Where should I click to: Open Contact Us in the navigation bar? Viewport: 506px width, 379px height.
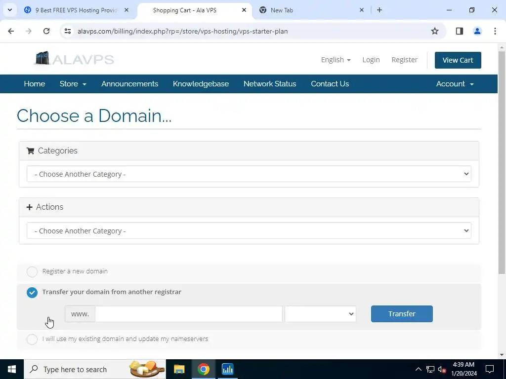coord(330,84)
